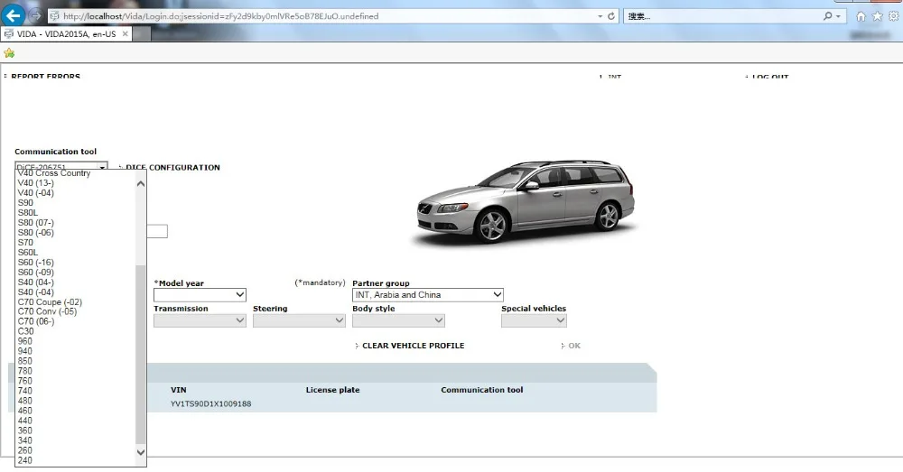
Task: Open the Transmission dropdown
Action: coord(200,320)
